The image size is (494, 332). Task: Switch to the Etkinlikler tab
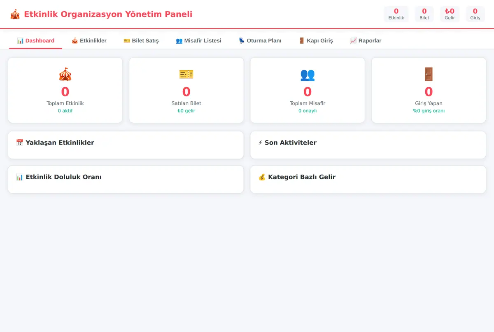[89, 41]
